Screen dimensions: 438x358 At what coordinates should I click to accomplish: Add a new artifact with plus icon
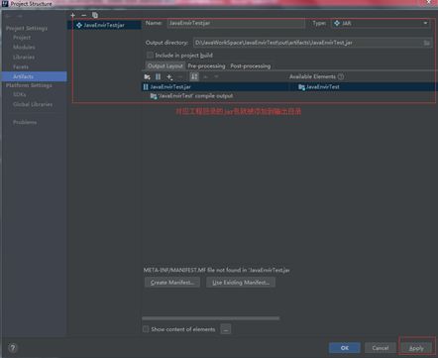pyautogui.click(x=72, y=15)
